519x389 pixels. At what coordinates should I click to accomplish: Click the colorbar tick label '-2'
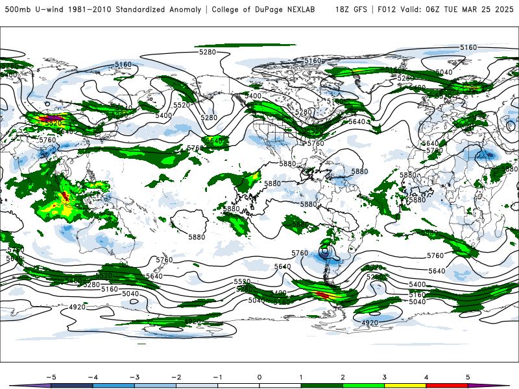[176, 377]
